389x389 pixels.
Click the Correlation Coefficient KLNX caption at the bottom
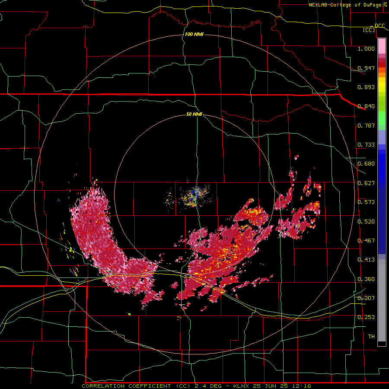(196, 386)
